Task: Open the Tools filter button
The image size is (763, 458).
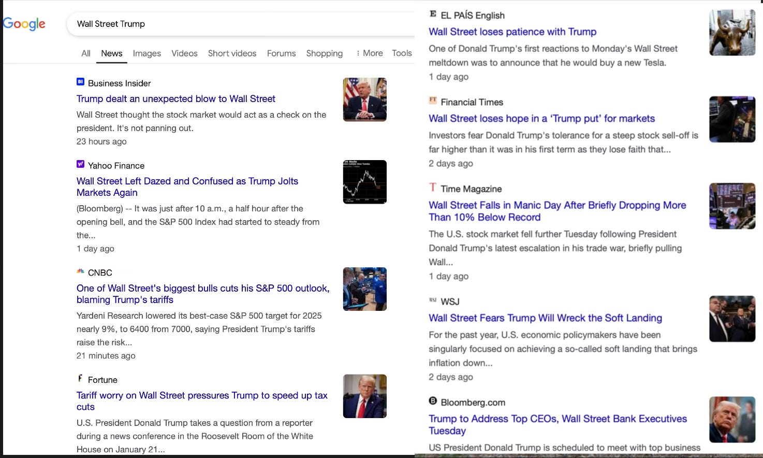Action: click(402, 53)
